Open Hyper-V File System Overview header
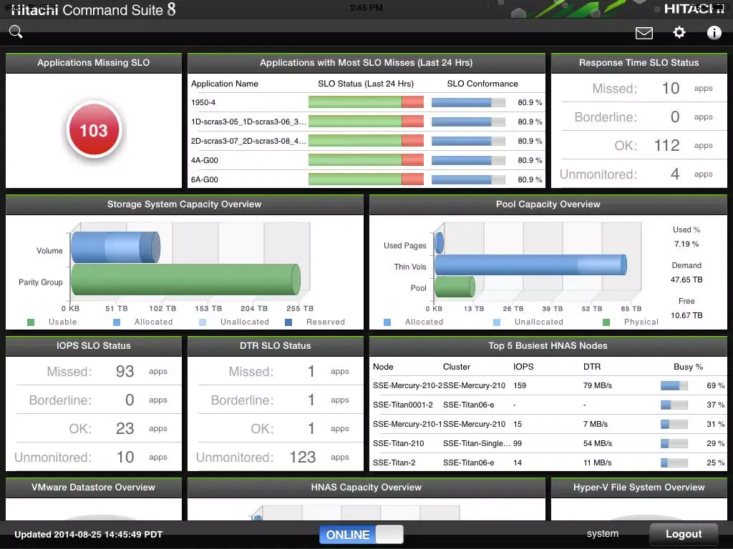This screenshot has height=549, width=733. point(639,488)
